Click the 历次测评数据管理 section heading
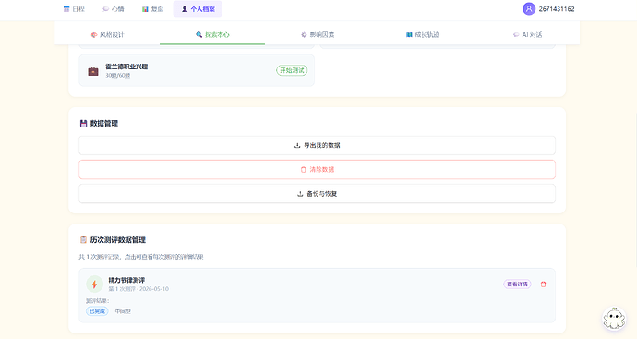The height and width of the screenshot is (339, 637). click(118, 240)
